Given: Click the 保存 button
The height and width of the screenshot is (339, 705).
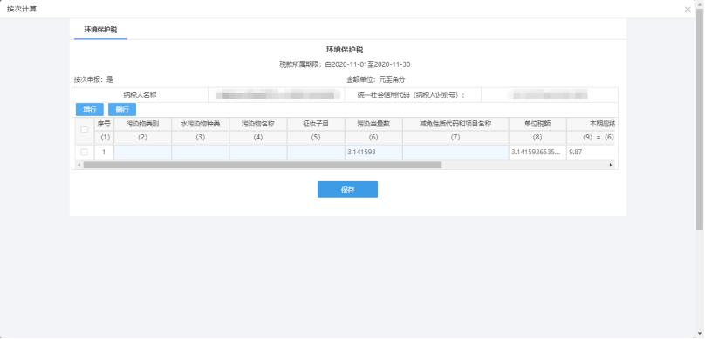Looking at the screenshot, I should tap(347, 189).
